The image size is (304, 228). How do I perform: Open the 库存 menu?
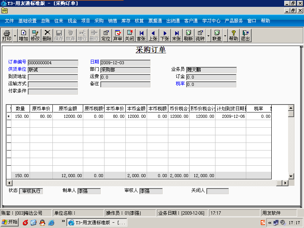126,21
